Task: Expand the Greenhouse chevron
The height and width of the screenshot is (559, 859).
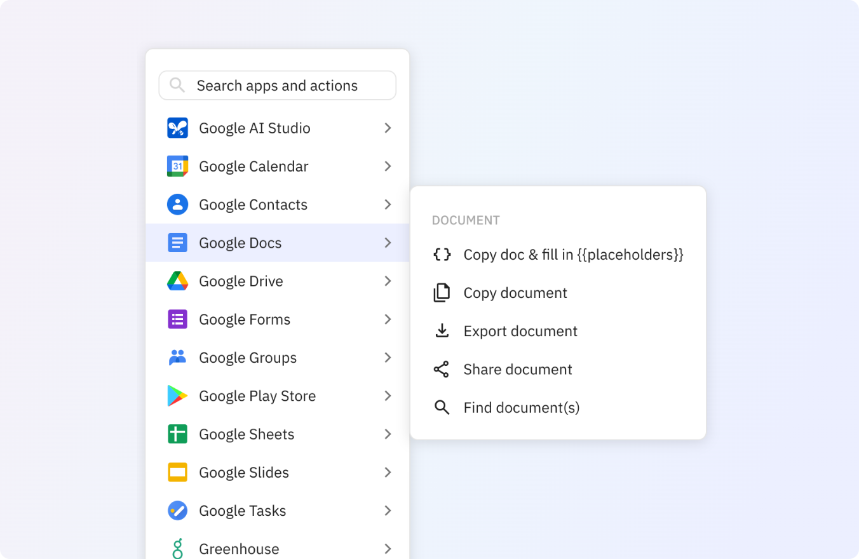Action: click(x=388, y=549)
